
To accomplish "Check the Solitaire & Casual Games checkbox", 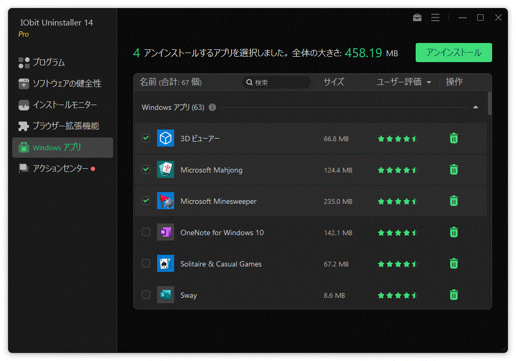I will pos(146,263).
